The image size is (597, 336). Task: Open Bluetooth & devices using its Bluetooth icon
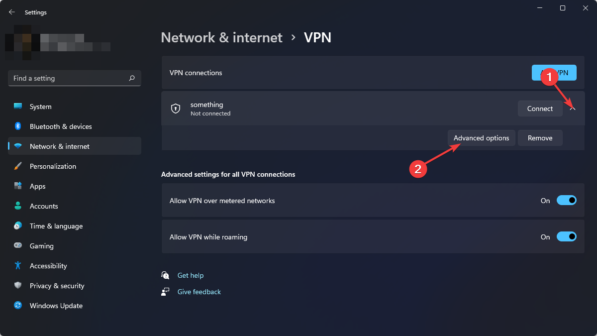(18, 126)
